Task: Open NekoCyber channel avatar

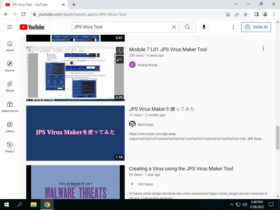Action: [132, 124]
